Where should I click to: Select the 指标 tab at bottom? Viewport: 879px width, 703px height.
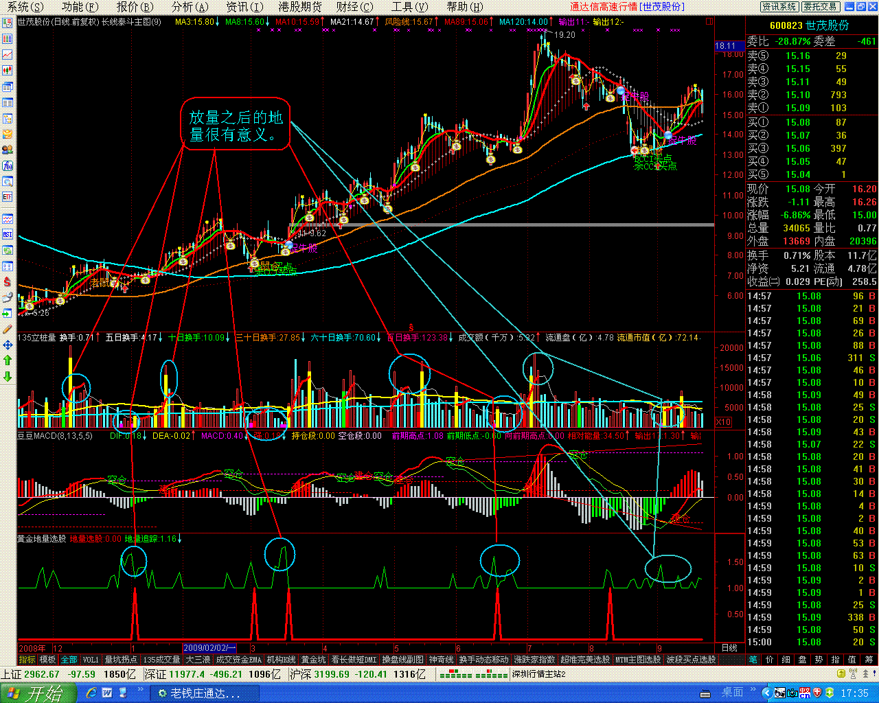27,660
